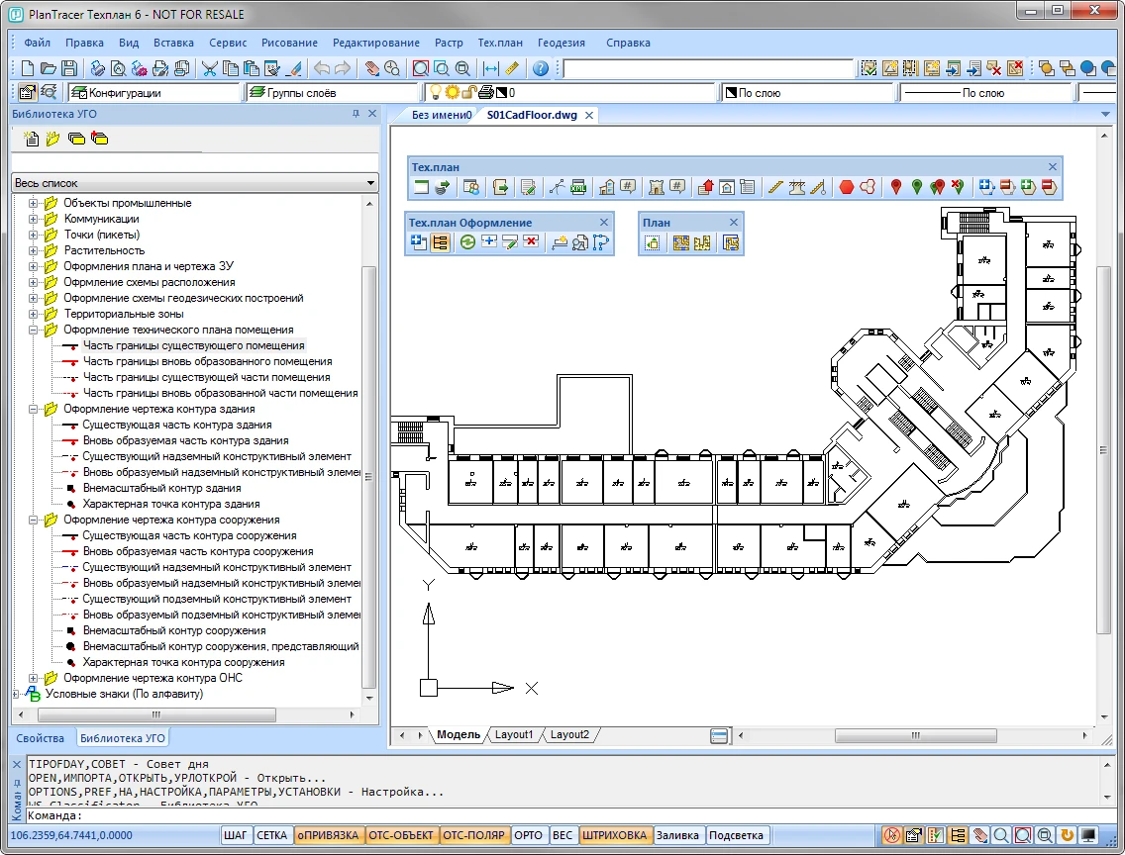This screenshot has height=855, width=1125.
Task: Open the Весь список dropdown
Action: (x=370, y=183)
